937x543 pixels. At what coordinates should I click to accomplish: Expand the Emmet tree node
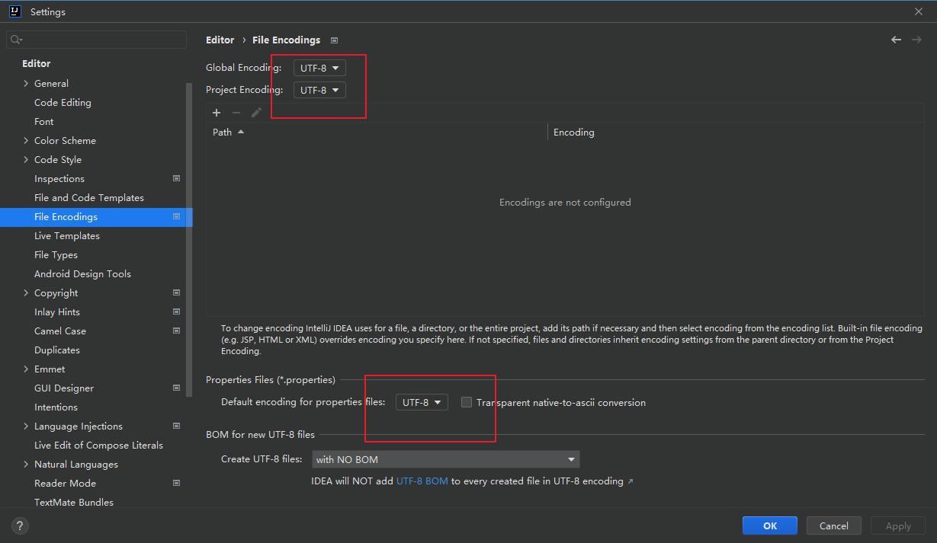coord(26,369)
